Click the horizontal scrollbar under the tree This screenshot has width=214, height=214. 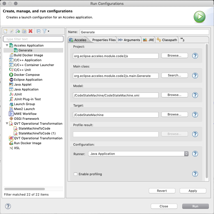[25, 189]
